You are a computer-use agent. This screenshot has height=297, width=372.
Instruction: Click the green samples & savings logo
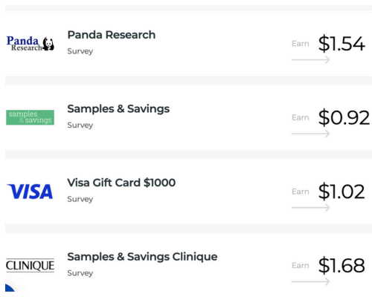tap(30, 117)
